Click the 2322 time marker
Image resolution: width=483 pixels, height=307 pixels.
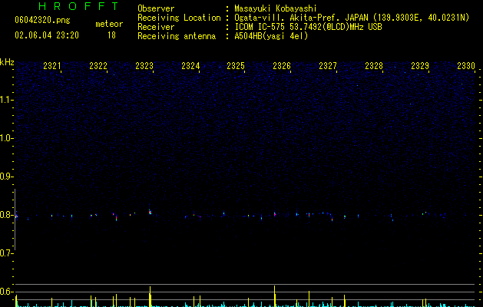pyautogui.click(x=98, y=66)
